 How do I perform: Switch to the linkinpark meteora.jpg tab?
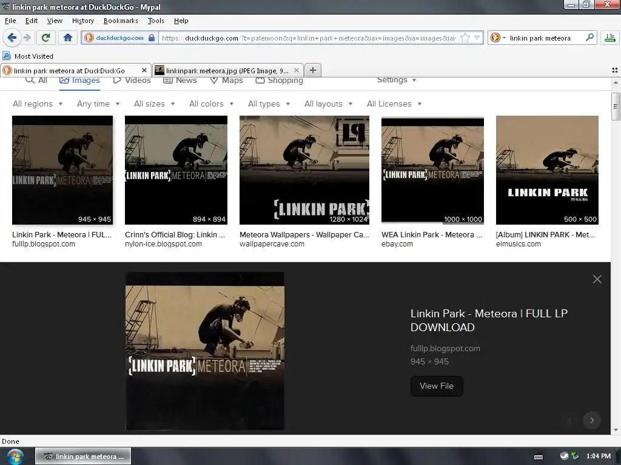[228, 70]
